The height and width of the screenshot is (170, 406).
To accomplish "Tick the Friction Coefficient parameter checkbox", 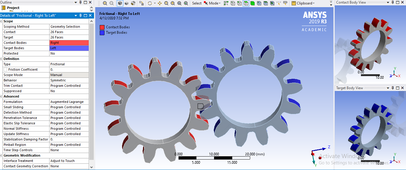I will 5,69.
